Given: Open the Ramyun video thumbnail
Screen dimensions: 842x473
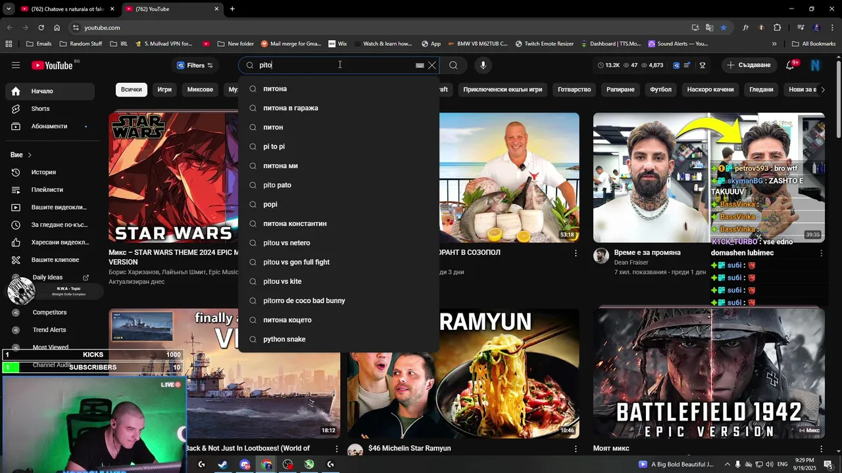Looking at the screenshot, I should [464, 373].
